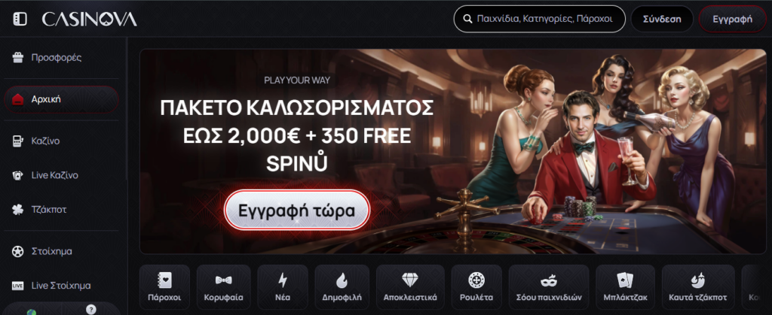Select the Ρουλέτα category tile

tap(476, 287)
